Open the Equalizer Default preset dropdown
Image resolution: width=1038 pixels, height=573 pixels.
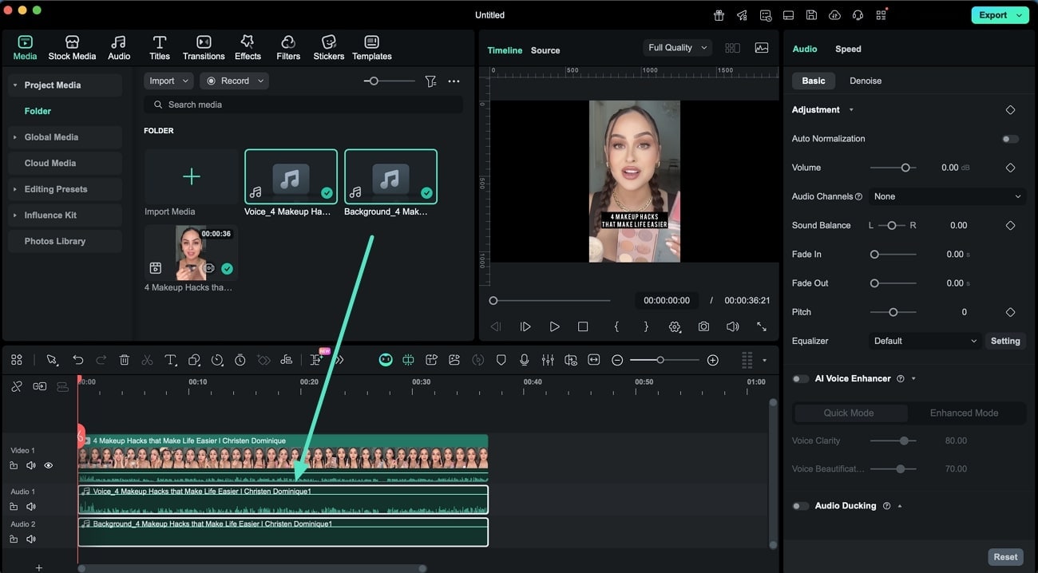924,341
